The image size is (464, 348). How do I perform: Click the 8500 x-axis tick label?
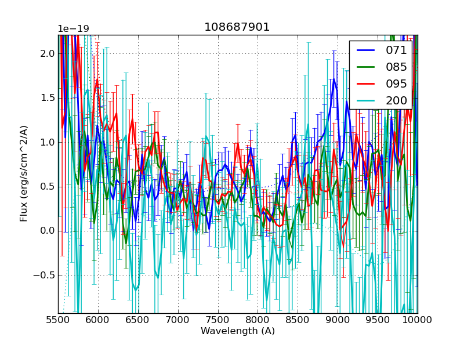pyautogui.click(x=298, y=320)
